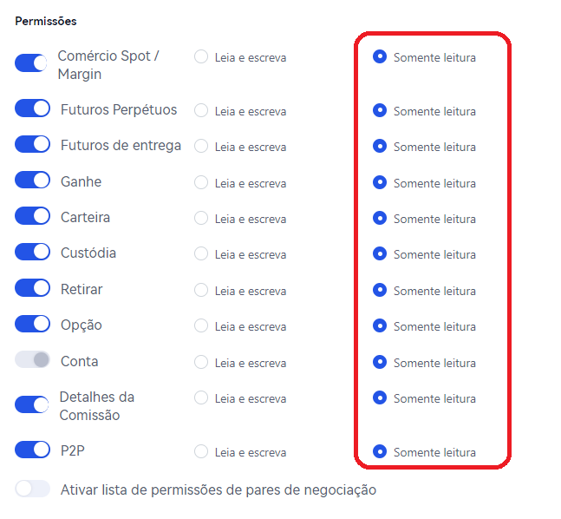The height and width of the screenshot is (519, 561).
Task: Select Leia e escreva for Carteira
Action: [201, 219]
